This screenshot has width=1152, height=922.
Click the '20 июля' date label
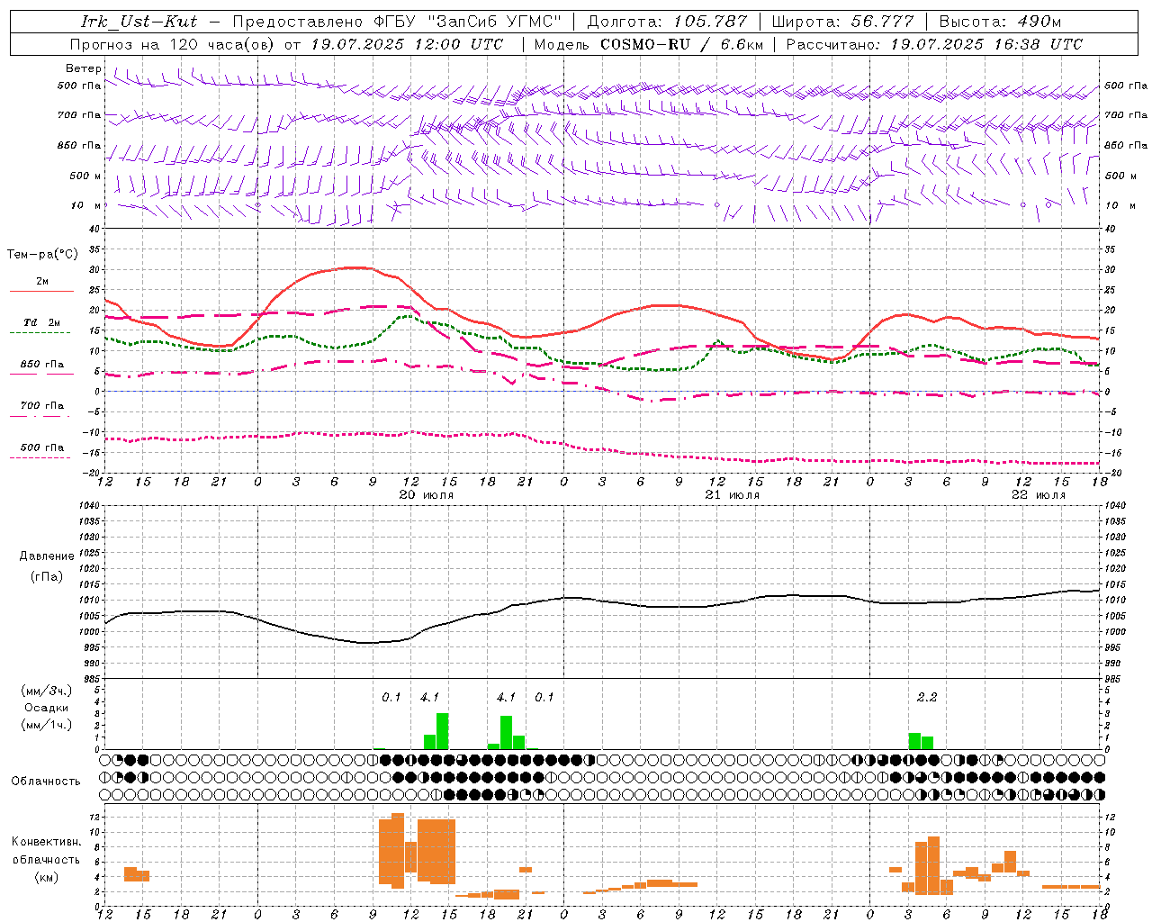[x=427, y=494]
